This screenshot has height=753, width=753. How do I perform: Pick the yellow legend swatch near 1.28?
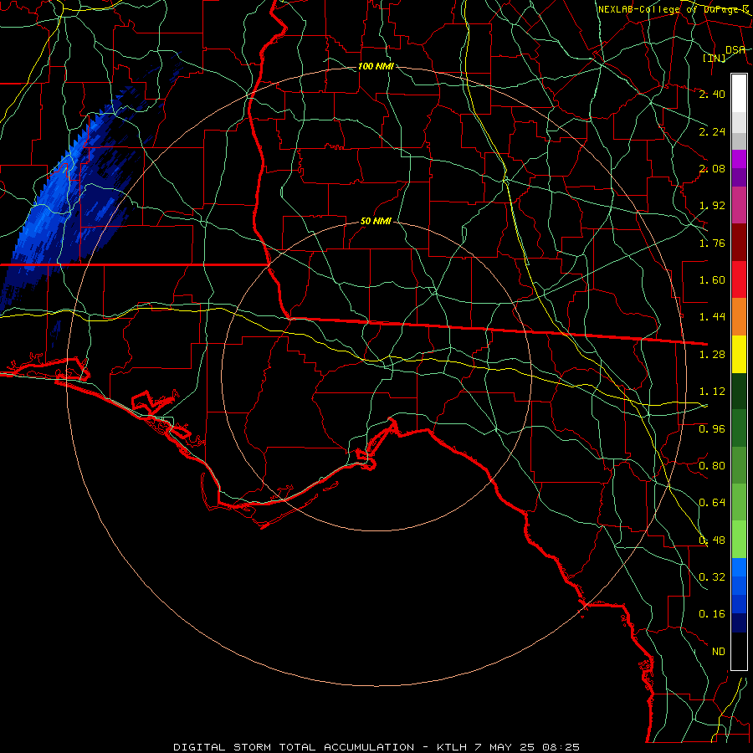click(x=739, y=354)
